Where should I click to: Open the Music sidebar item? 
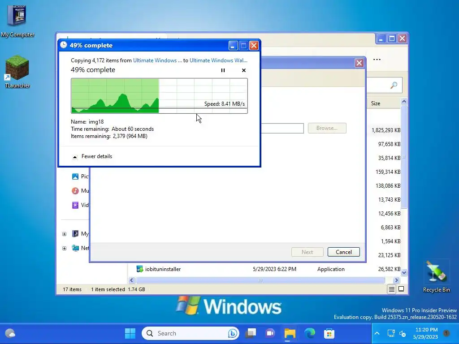coord(80,191)
